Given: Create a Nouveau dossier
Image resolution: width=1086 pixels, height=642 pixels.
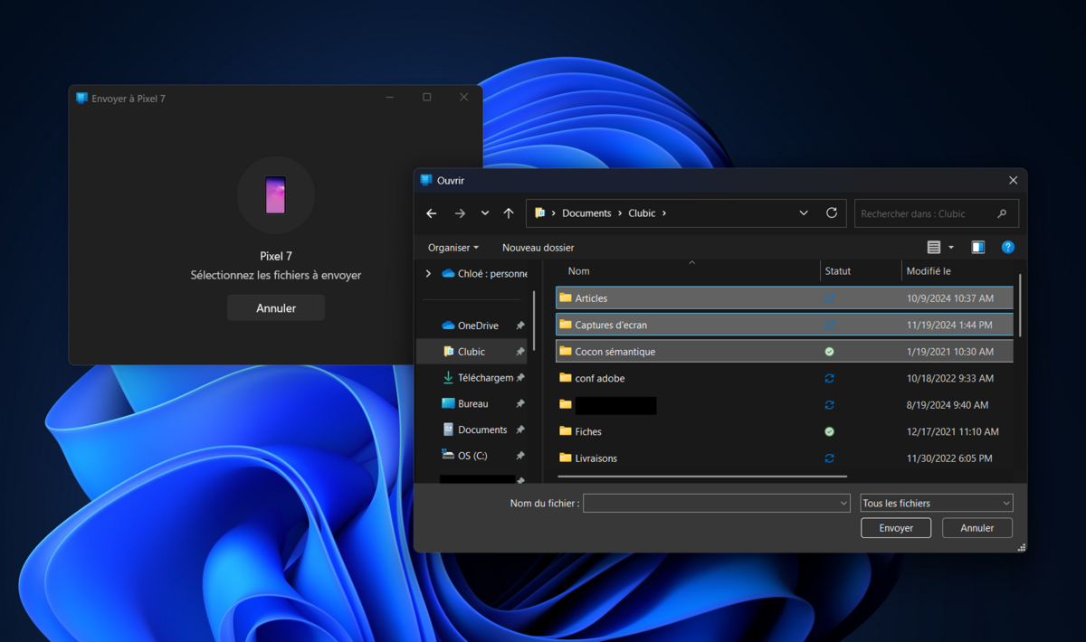Looking at the screenshot, I should (538, 248).
